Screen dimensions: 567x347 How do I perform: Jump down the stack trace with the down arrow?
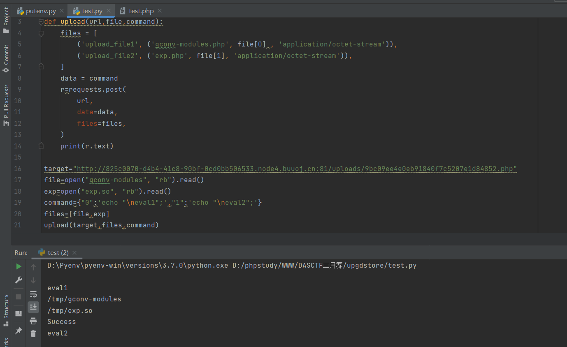pos(33,280)
